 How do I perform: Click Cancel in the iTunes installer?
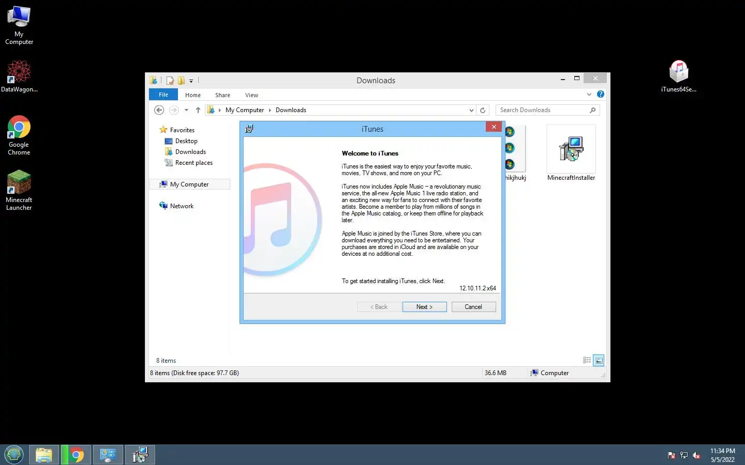[473, 307]
